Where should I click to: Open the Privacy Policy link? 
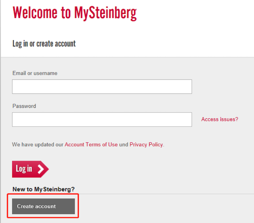pyautogui.click(x=146, y=145)
